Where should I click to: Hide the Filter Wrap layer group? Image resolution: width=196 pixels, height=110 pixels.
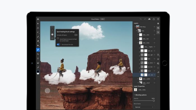tap(155, 27)
